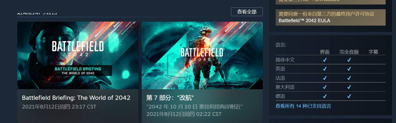Click the 意大利语 完全音频 checkmark
Screen dimensions: 396x123
pos(349,87)
